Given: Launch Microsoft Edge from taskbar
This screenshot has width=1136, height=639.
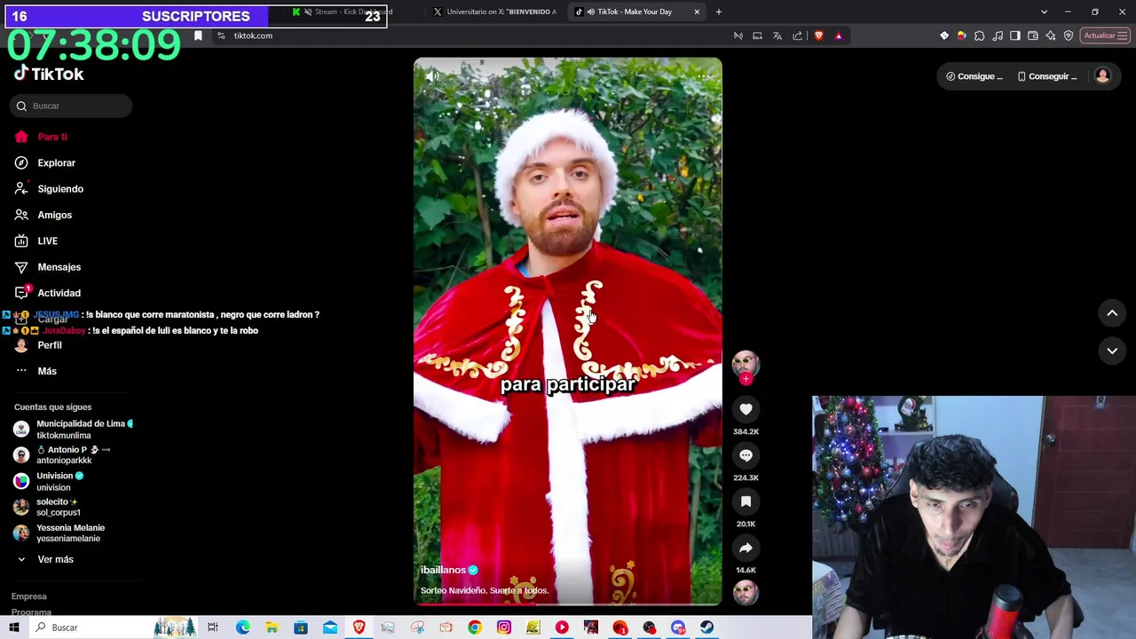Looking at the screenshot, I should pyautogui.click(x=243, y=627).
